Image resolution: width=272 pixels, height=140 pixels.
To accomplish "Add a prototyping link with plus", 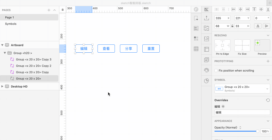I will point(268,61).
